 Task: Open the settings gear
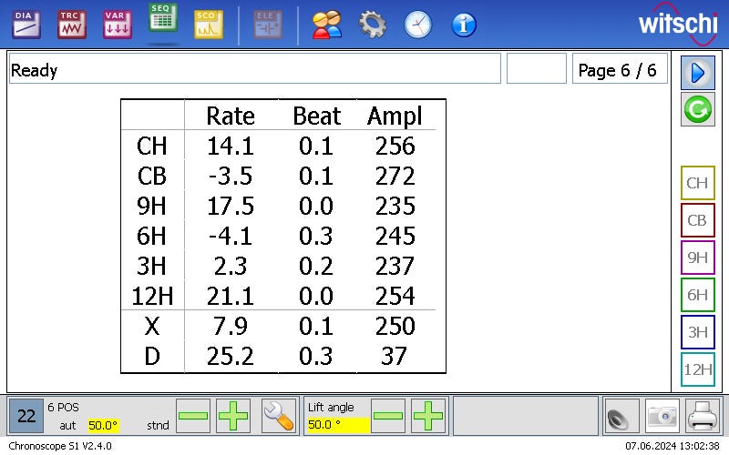coord(373,25)
